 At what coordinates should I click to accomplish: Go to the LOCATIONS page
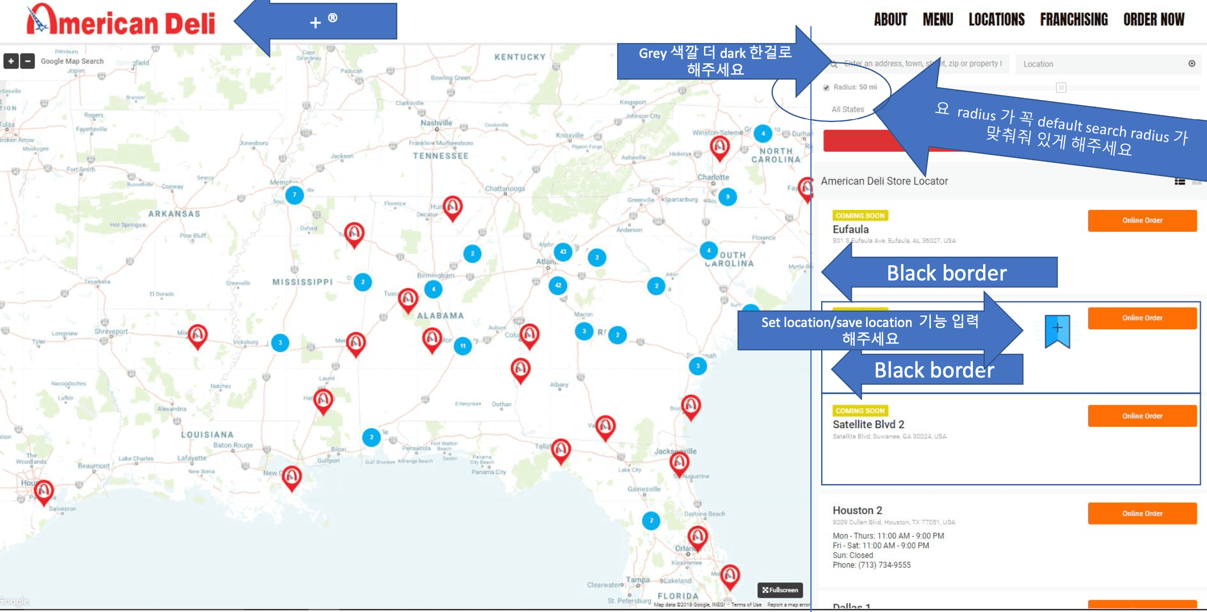point(997,20)
